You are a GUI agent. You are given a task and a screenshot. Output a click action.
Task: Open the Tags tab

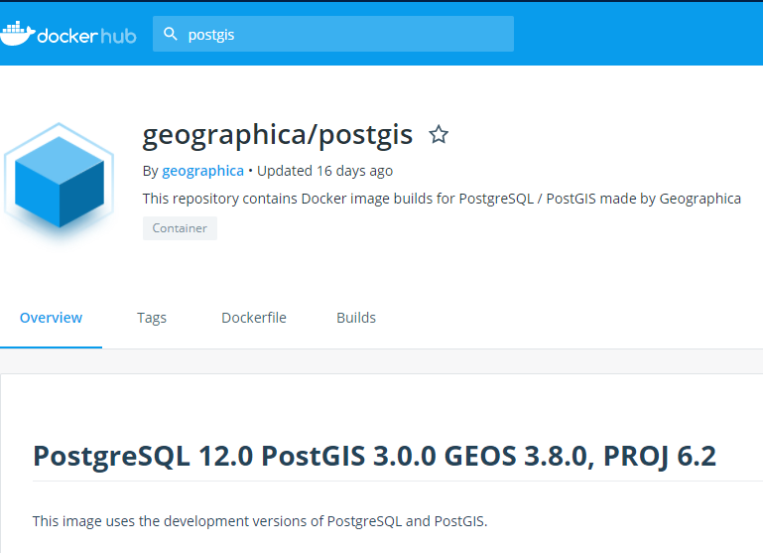tap(152, 318)
